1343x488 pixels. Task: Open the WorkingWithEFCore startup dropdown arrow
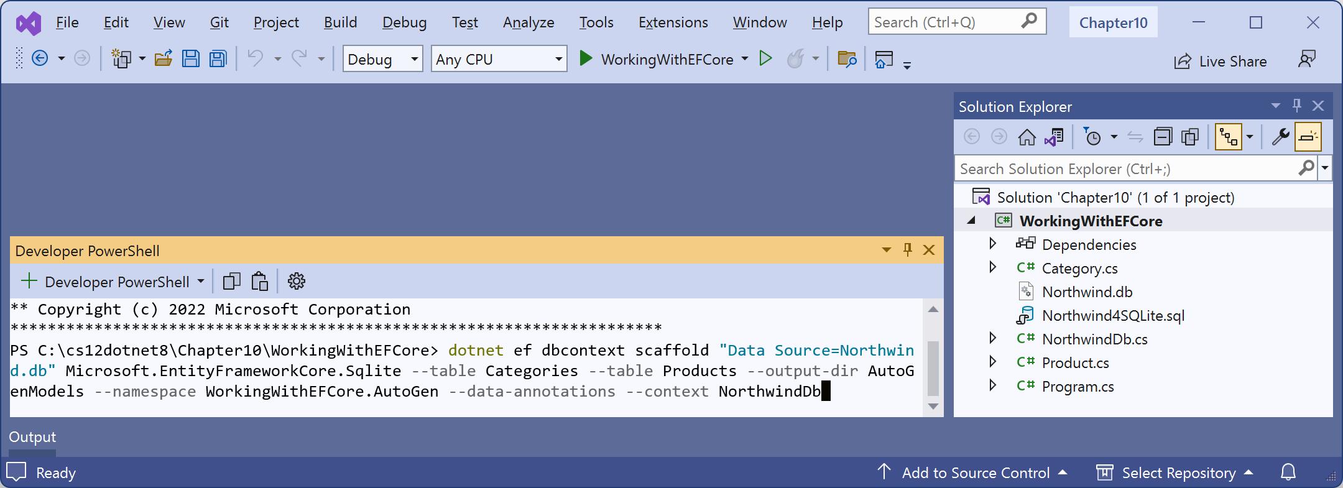745,59
